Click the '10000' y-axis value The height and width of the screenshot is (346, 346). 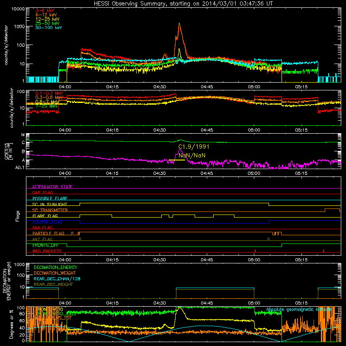[x=18, y=9]
